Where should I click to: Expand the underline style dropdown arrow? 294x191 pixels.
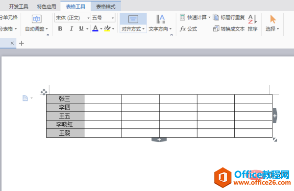[x=87, y=29]
